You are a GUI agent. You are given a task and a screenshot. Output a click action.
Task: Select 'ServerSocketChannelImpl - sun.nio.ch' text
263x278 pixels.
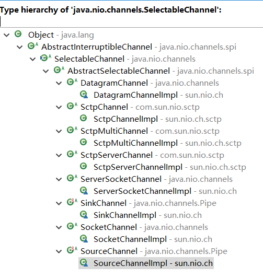165,191
